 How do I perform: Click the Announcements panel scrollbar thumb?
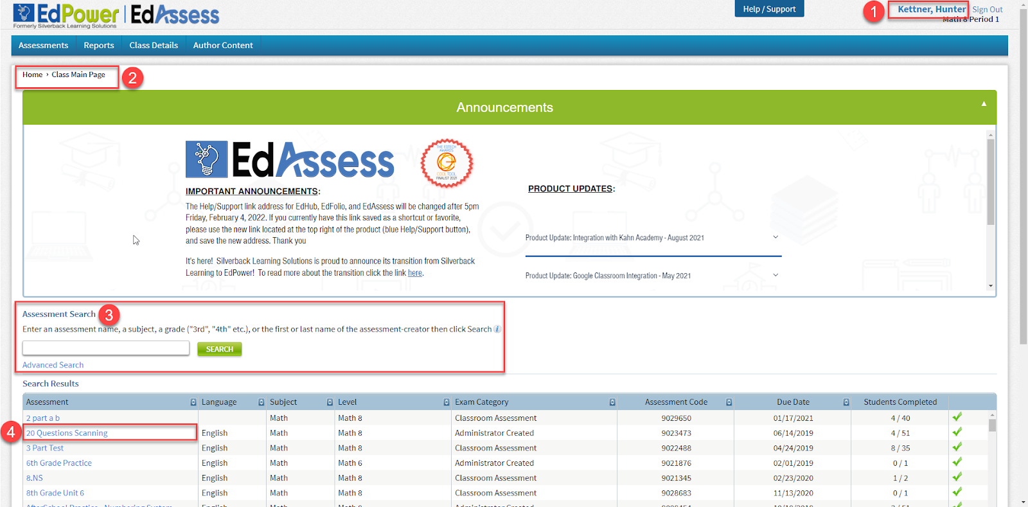point(991,182)
